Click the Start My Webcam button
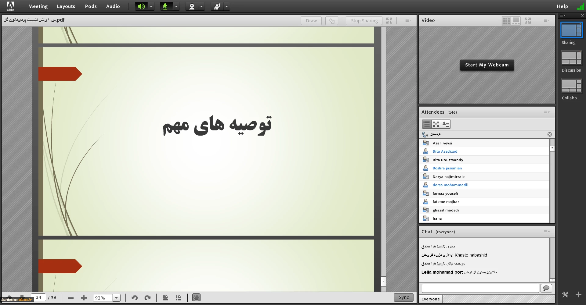 coord(487,65)
